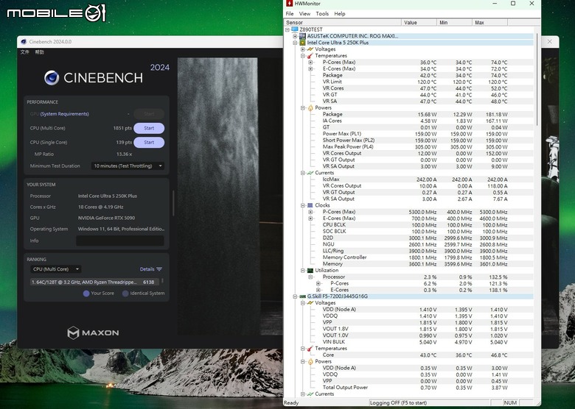Click the HWMonitor lightning title bar icon
This screenshot has width=575, height=409.
tap(289, 3)
